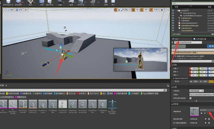The width and height of the screenshot is (214, 129).
Task: Open Cinematics toolbar dropdown arrow
Action: coord(85,2)
